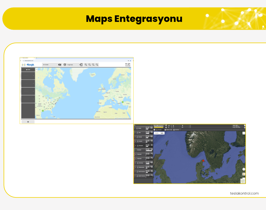Click the map plus zoom button
The width and height of the screenshot is (266, 210).
(x=37, y=69)
